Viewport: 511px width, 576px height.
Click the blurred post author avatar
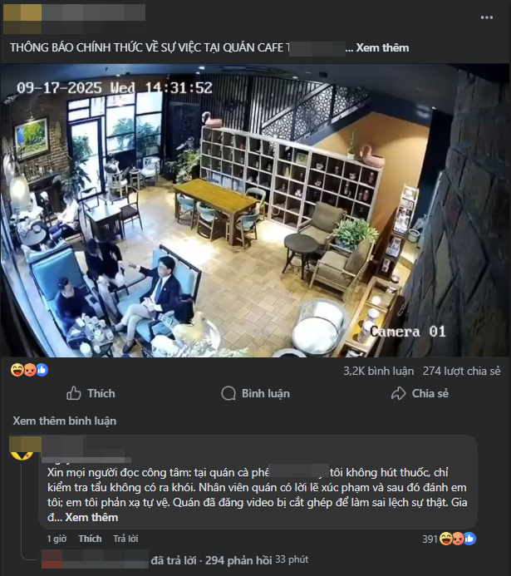coord(22,17)
